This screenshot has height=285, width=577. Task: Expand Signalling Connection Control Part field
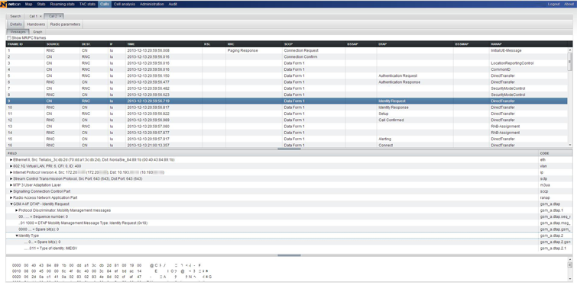click(11, 191)
